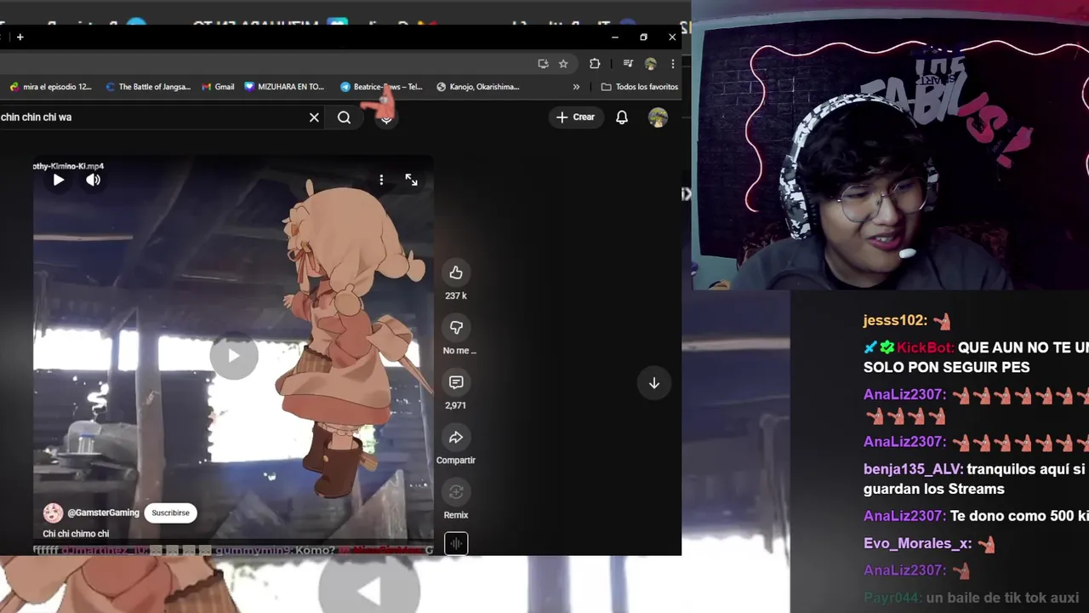This screenshot has height=613, width=1089.
Task: Mute the Shorts video volume icon
Action: pyautogui.click(x=93, y=180)
